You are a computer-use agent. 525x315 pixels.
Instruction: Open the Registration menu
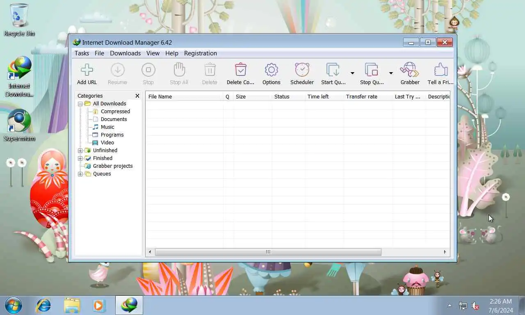click(x=201, y=53)
